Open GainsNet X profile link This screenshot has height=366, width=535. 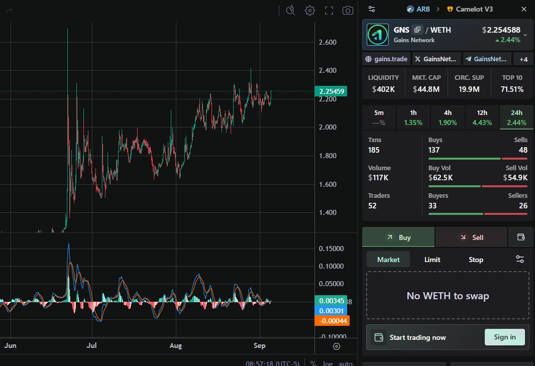coord(437,59)
